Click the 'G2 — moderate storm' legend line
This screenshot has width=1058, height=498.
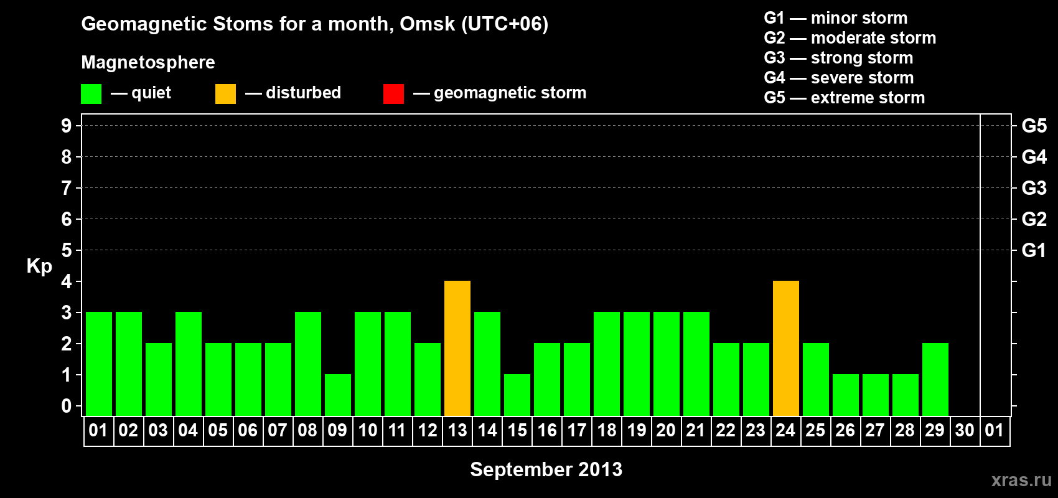coord(850,38)
